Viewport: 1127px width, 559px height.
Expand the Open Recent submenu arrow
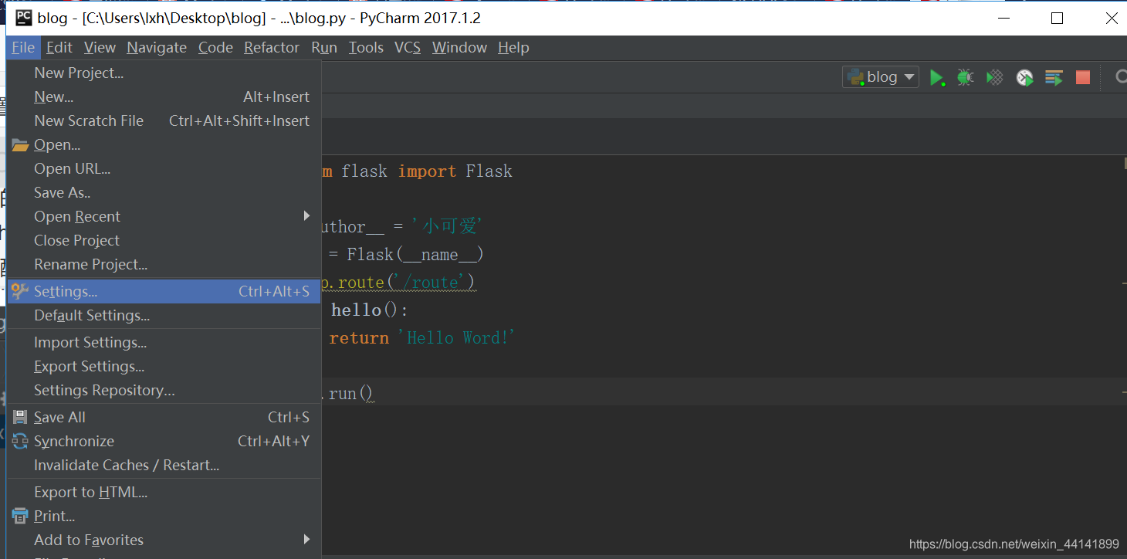coord(306,216)
